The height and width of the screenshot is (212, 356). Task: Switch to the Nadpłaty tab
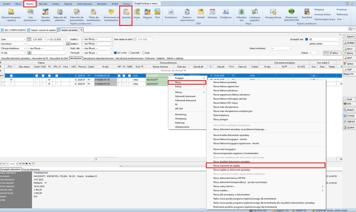pos(161,58)
